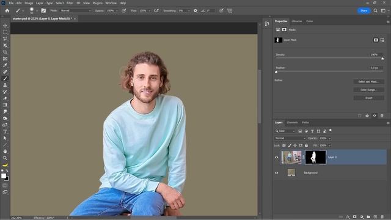Delete layer trash icon in Layers panel
Viewport: 391px width, 220px height.
pos(382,217)
